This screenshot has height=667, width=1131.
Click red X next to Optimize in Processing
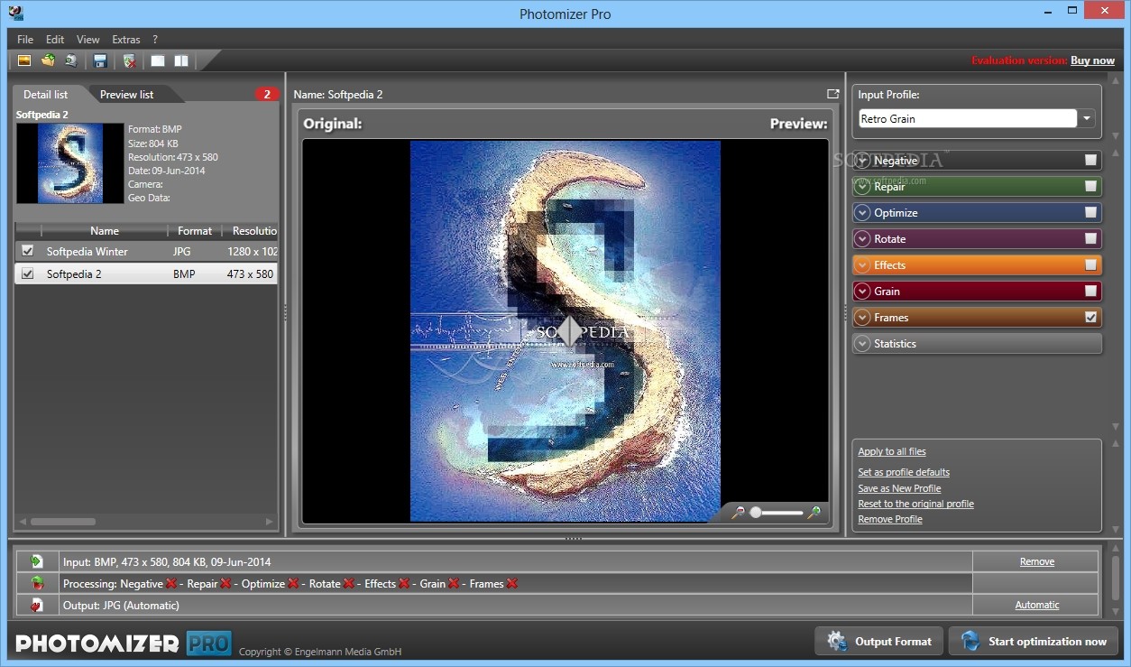[x=293, y=584]
